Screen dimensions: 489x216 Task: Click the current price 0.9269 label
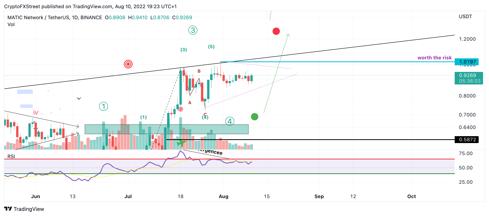pyautogui.click(x=467, y=75)
